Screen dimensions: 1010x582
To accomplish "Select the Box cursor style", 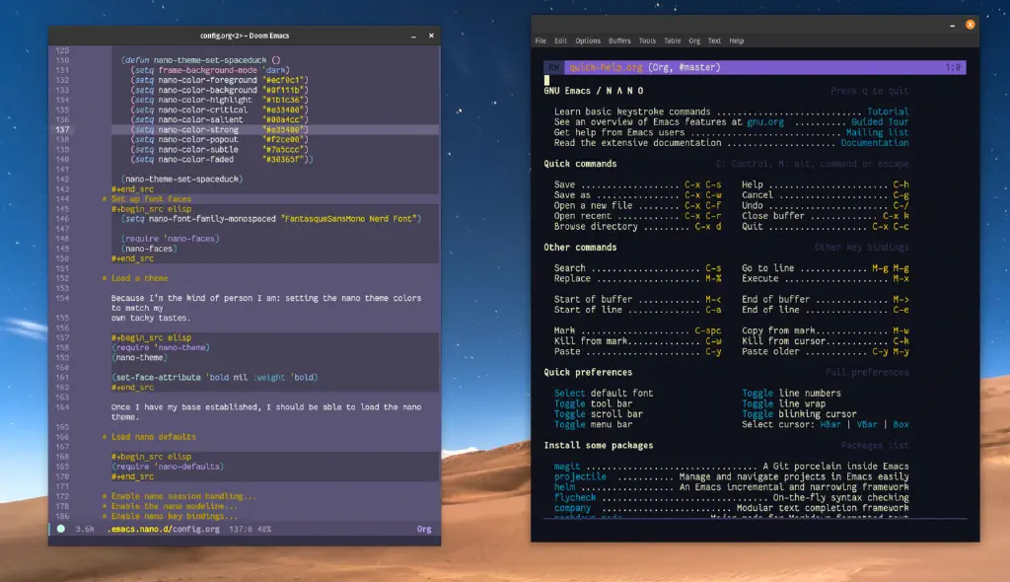I will click(902, 424).
